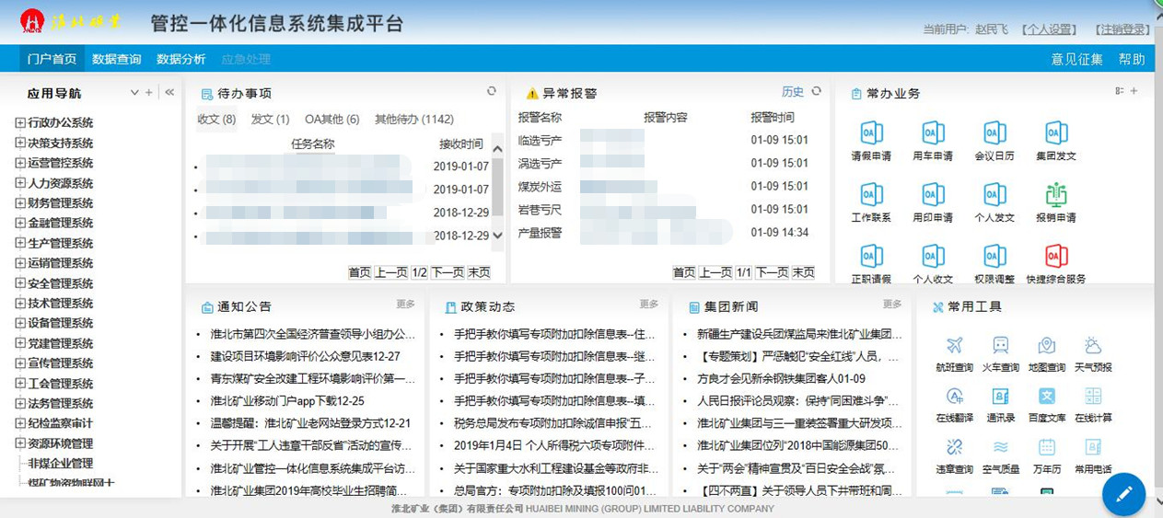Click the 待办事项 list scrollbar down arrow
The width and height of the screenshot is (1163, 518).
point(498,236)
